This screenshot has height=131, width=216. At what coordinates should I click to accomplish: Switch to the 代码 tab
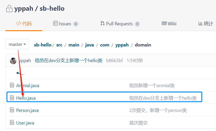click(24, 24)
